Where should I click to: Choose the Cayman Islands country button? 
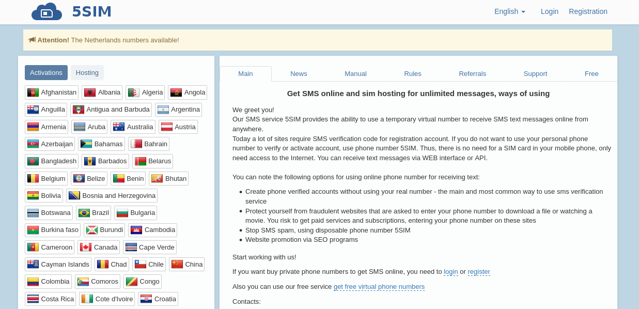tap(58, 264)
